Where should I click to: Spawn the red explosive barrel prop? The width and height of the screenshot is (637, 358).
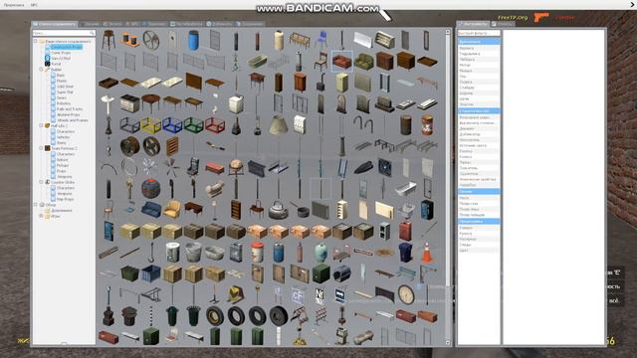[x=427, y=125]
